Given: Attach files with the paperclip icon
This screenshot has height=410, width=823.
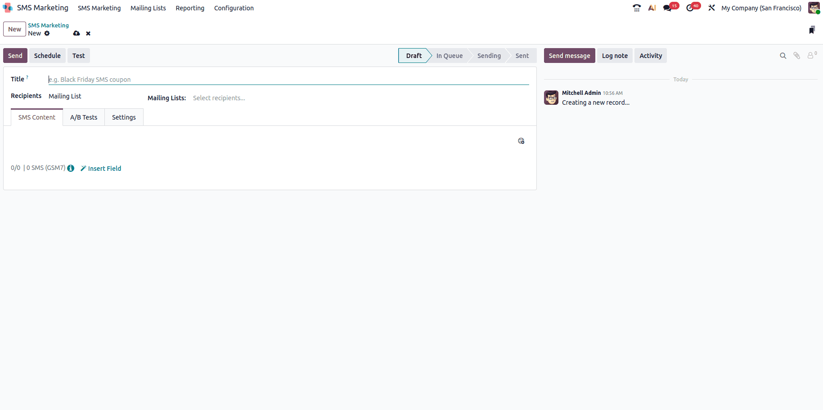Looking at the screenshot, I should coord(797,56).
